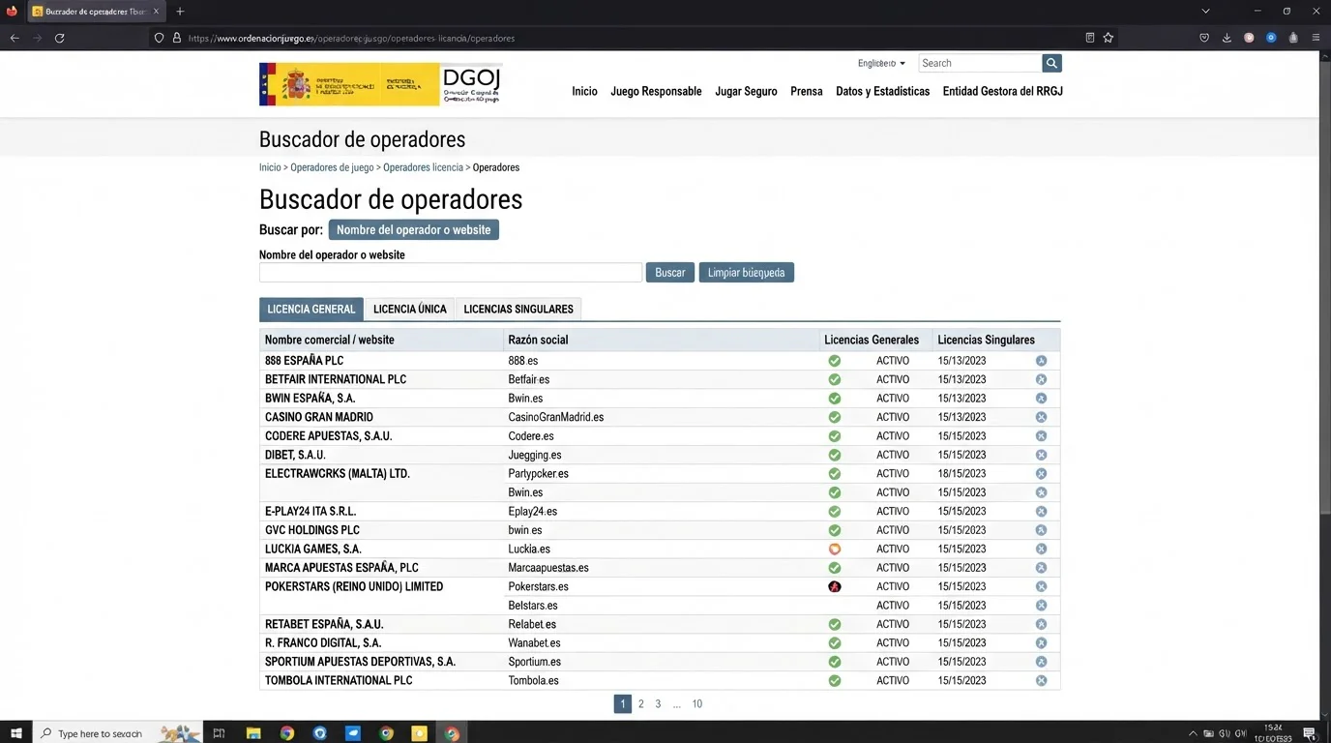The image size is (1331, 743).
Task: Click the orange status icon in the LUCKIA GAMES row
Action: [834, 549]
